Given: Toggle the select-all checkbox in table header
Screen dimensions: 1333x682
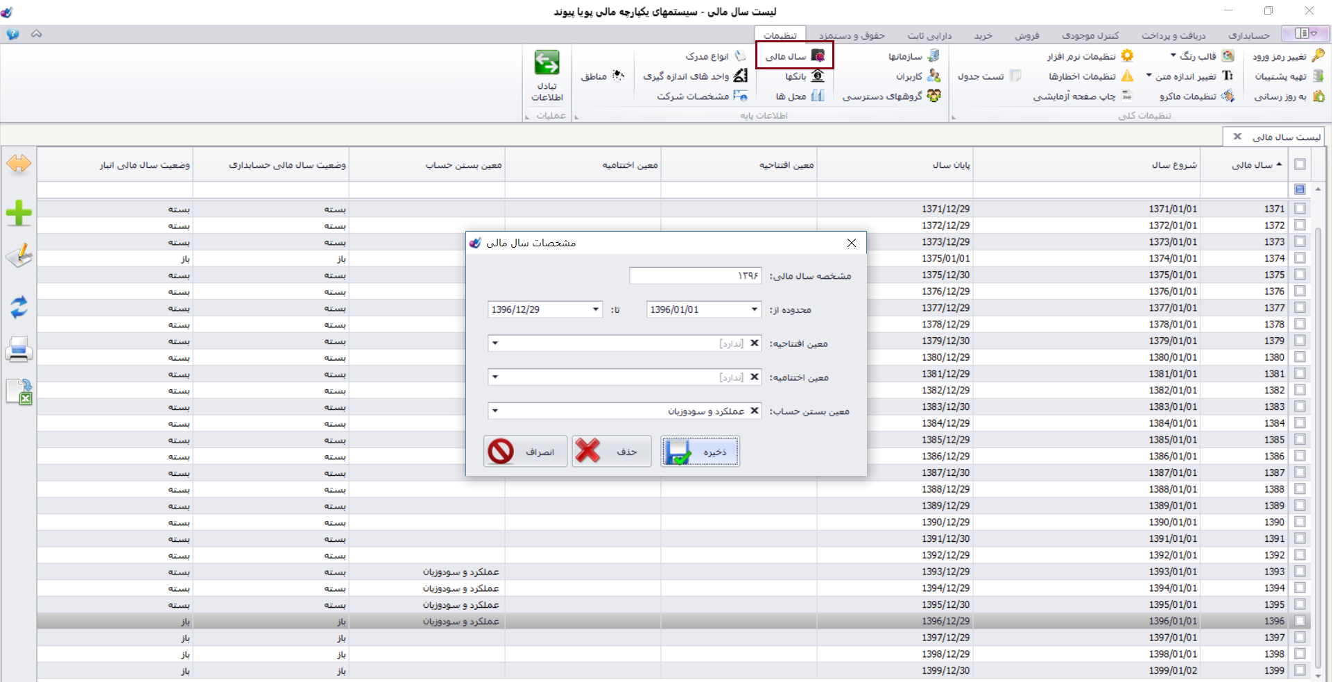Looking at the screenshot, I should pyautogui.click(x=1300, y=164).
